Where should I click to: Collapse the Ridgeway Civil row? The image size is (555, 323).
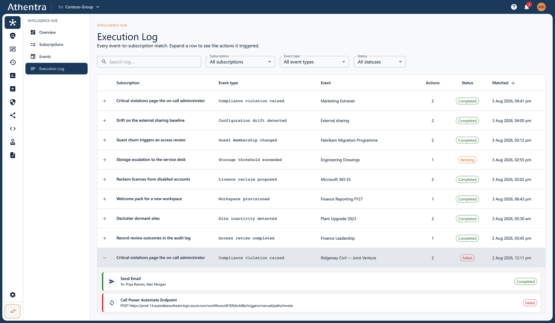pyautogui.click(x=104, y=258)
